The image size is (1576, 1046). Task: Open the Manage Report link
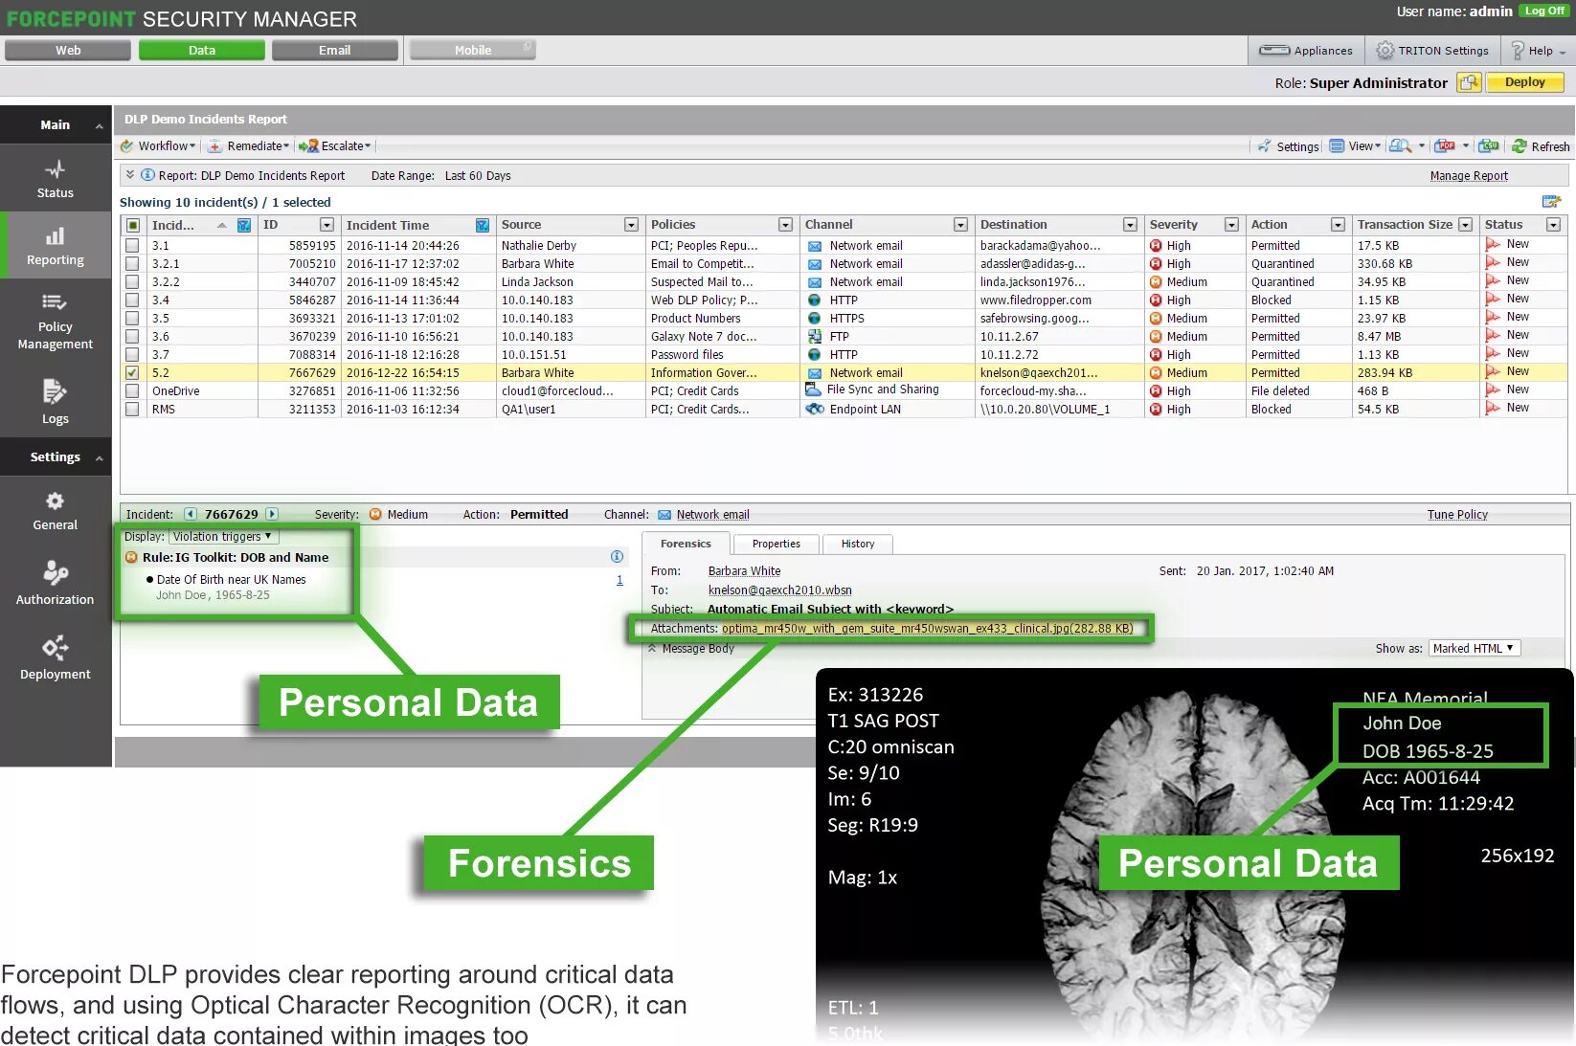[1468, 176]
